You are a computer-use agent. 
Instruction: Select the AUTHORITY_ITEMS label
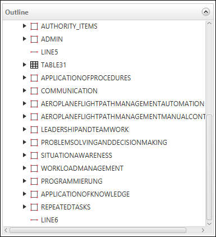coord(69,26)
